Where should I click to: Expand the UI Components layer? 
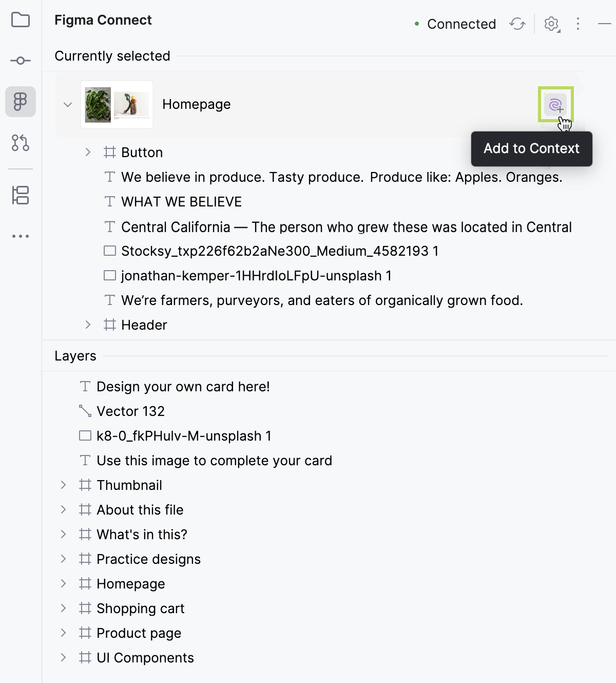pos(63,657)
